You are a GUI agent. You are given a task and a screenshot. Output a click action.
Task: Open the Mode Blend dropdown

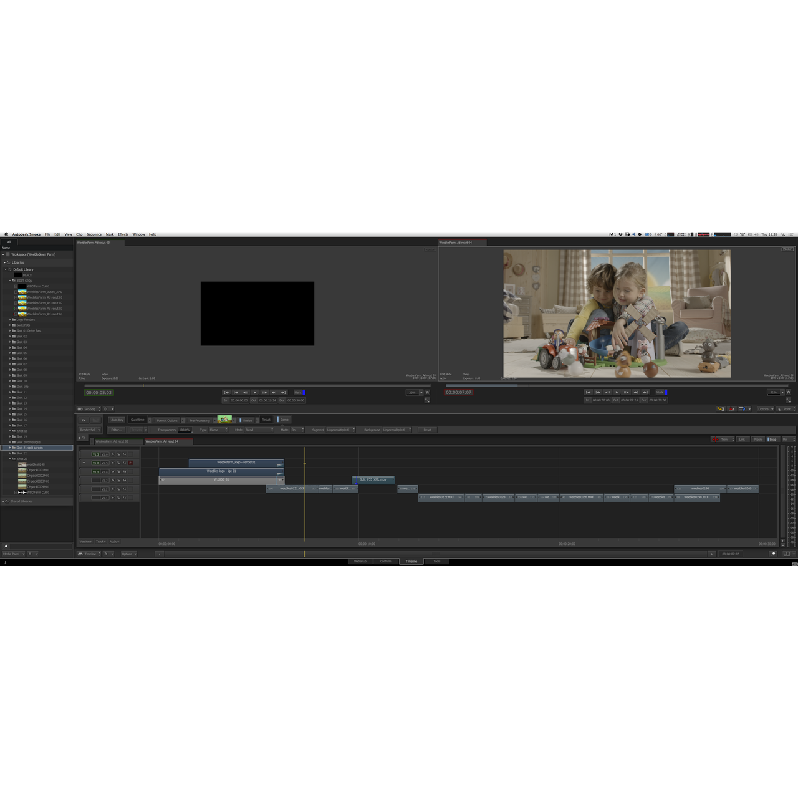[259, 430]
